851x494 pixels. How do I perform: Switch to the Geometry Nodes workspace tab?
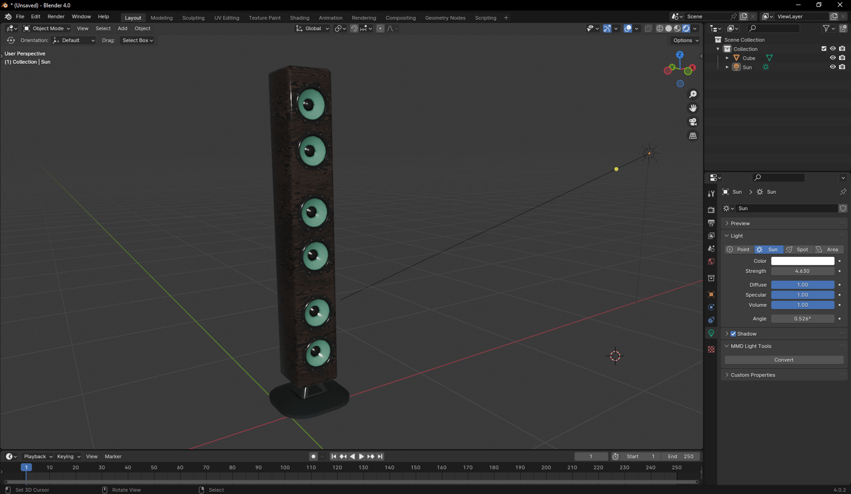click(x=445, y=18)
